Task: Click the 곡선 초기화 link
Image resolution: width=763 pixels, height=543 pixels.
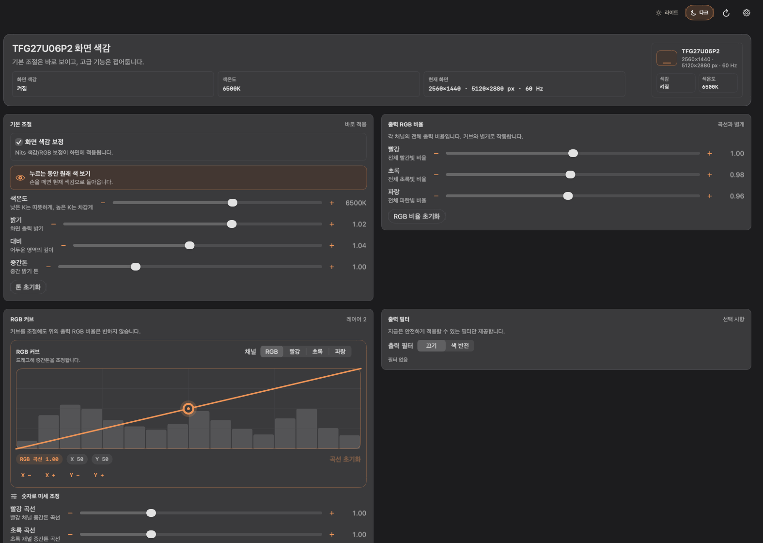Action: (x=345, y=459)
